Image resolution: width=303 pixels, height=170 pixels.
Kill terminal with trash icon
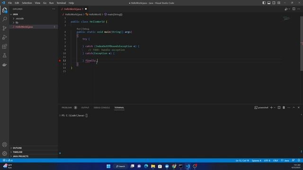click(284, 108)
